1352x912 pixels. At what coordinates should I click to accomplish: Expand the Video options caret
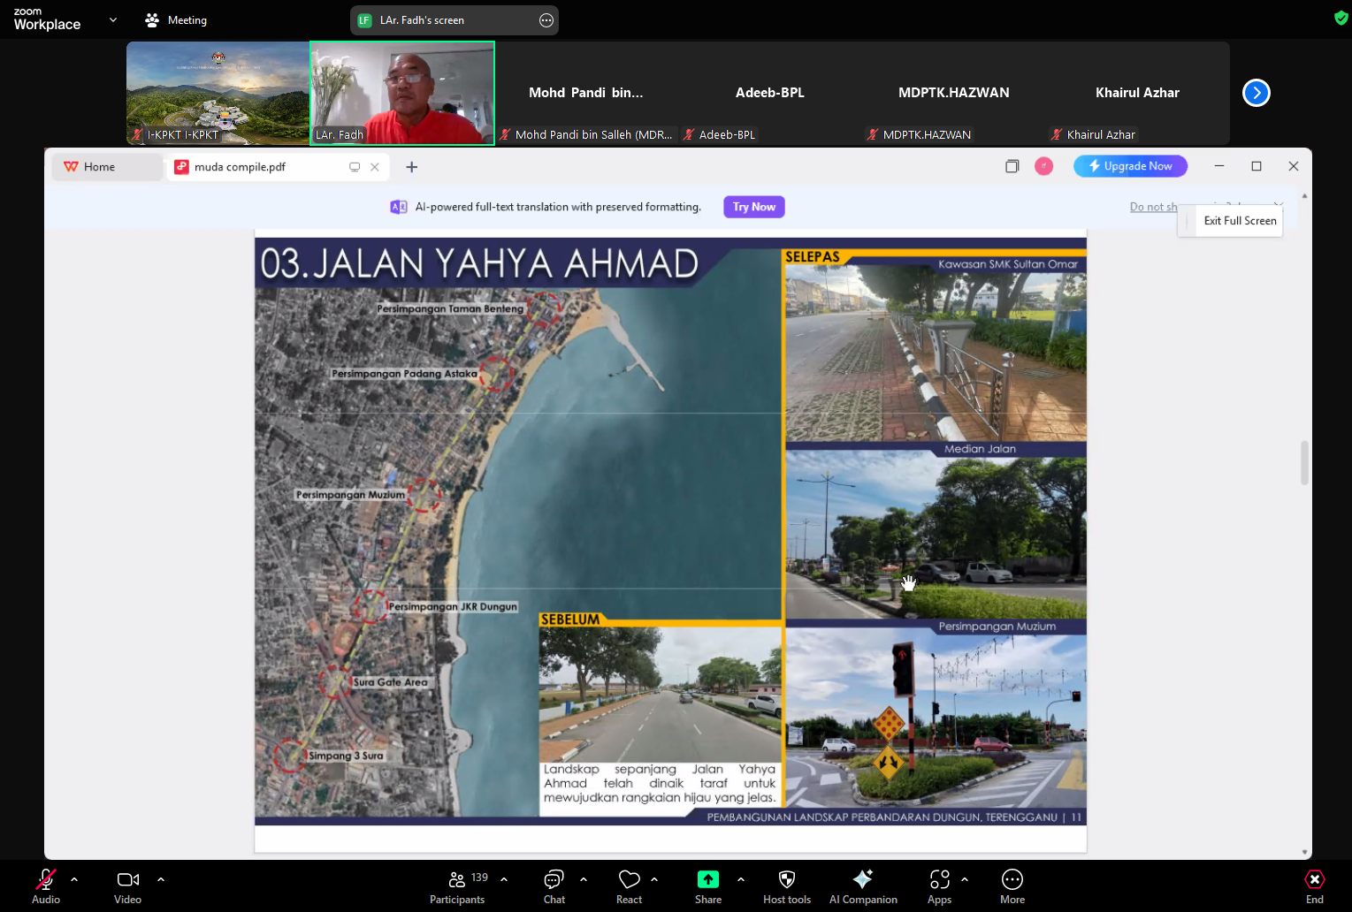tap(161, 879)
